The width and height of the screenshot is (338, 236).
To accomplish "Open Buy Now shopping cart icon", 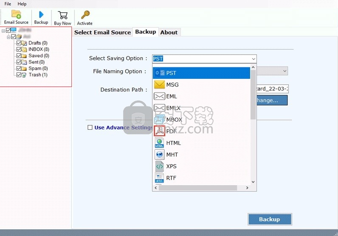I will (63, 15).
